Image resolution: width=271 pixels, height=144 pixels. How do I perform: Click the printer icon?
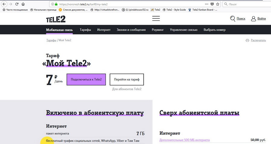coord(247,40)
